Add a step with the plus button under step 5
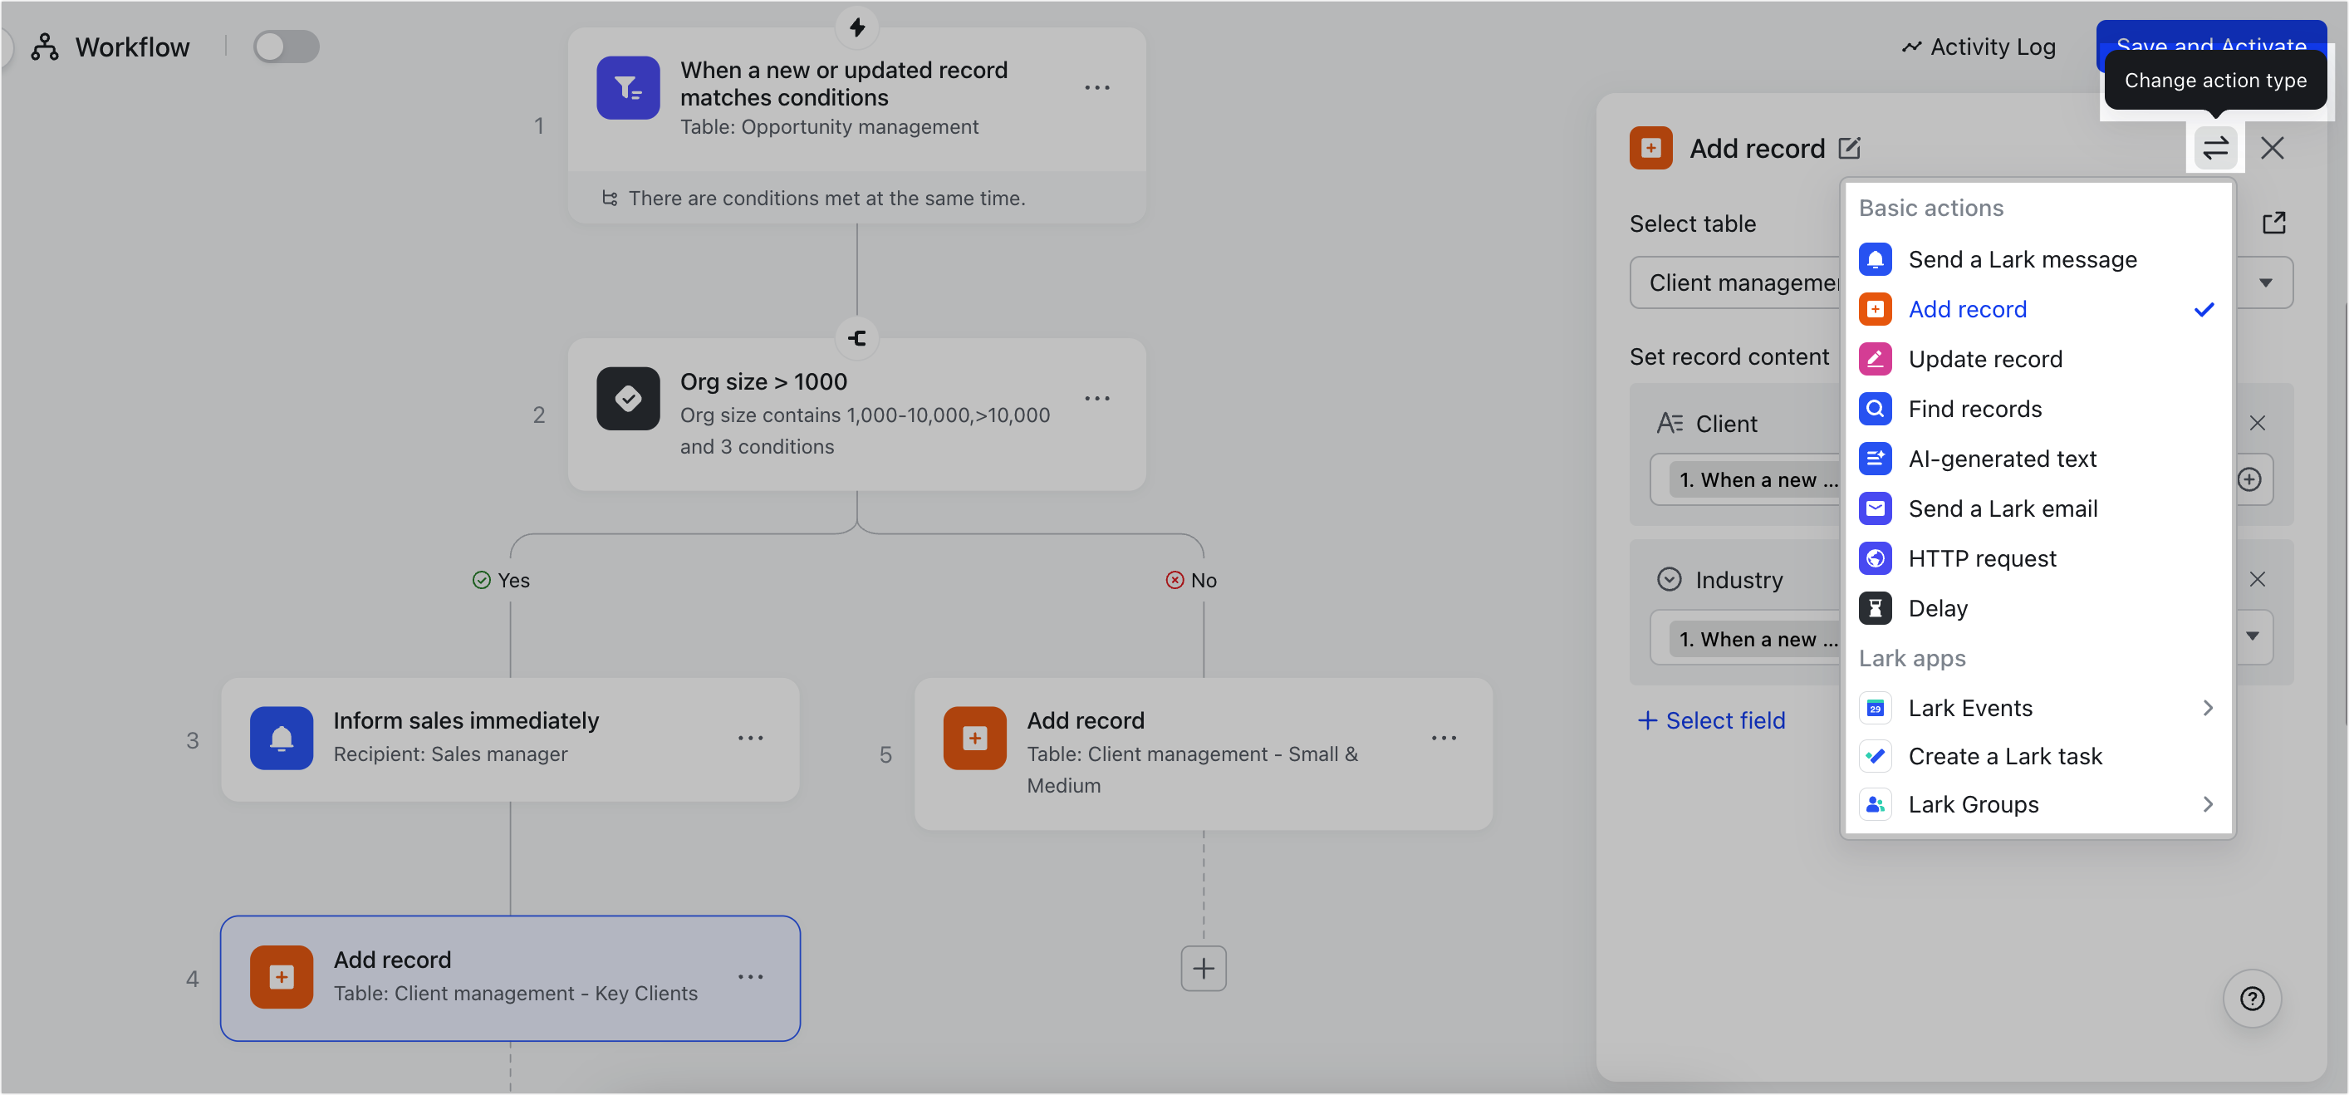2349x1095 pixels. (x=1203, y=968)
